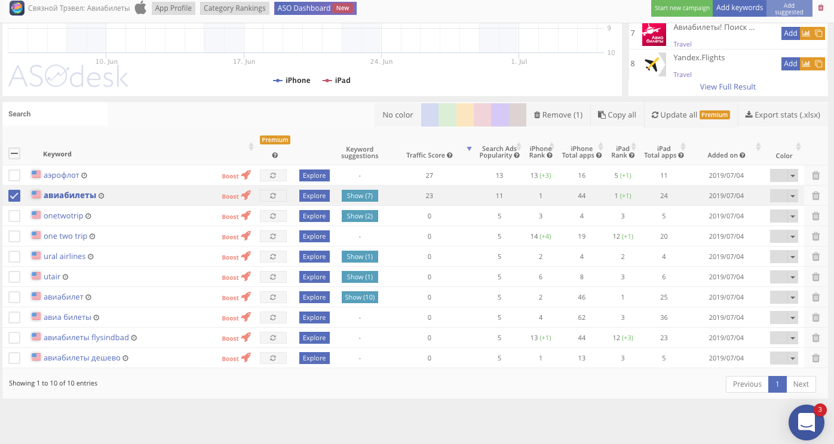This screenshot has width=834, height=444.
Task: Select the blue color swatch filter
Action: (430, 115)
